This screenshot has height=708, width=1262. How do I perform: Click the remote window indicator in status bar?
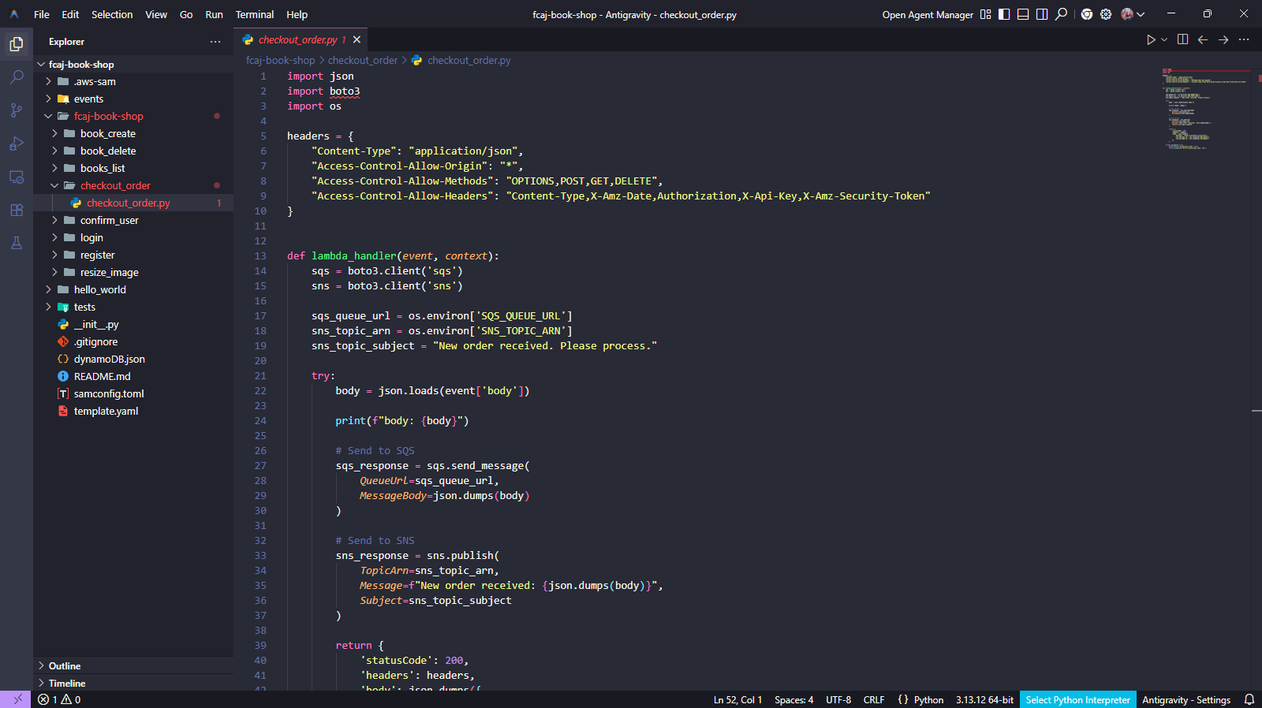(x=17, y=699)
